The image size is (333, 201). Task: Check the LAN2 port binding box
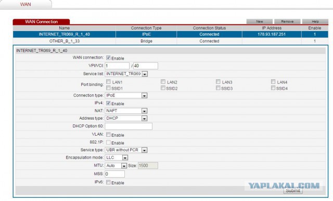[x=163, y=81]
